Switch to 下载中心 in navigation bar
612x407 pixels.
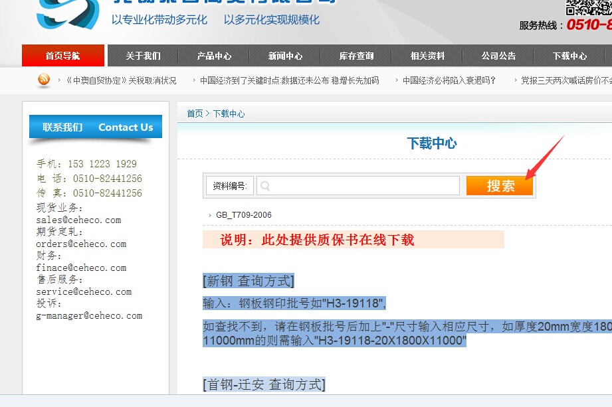(569, 56)
